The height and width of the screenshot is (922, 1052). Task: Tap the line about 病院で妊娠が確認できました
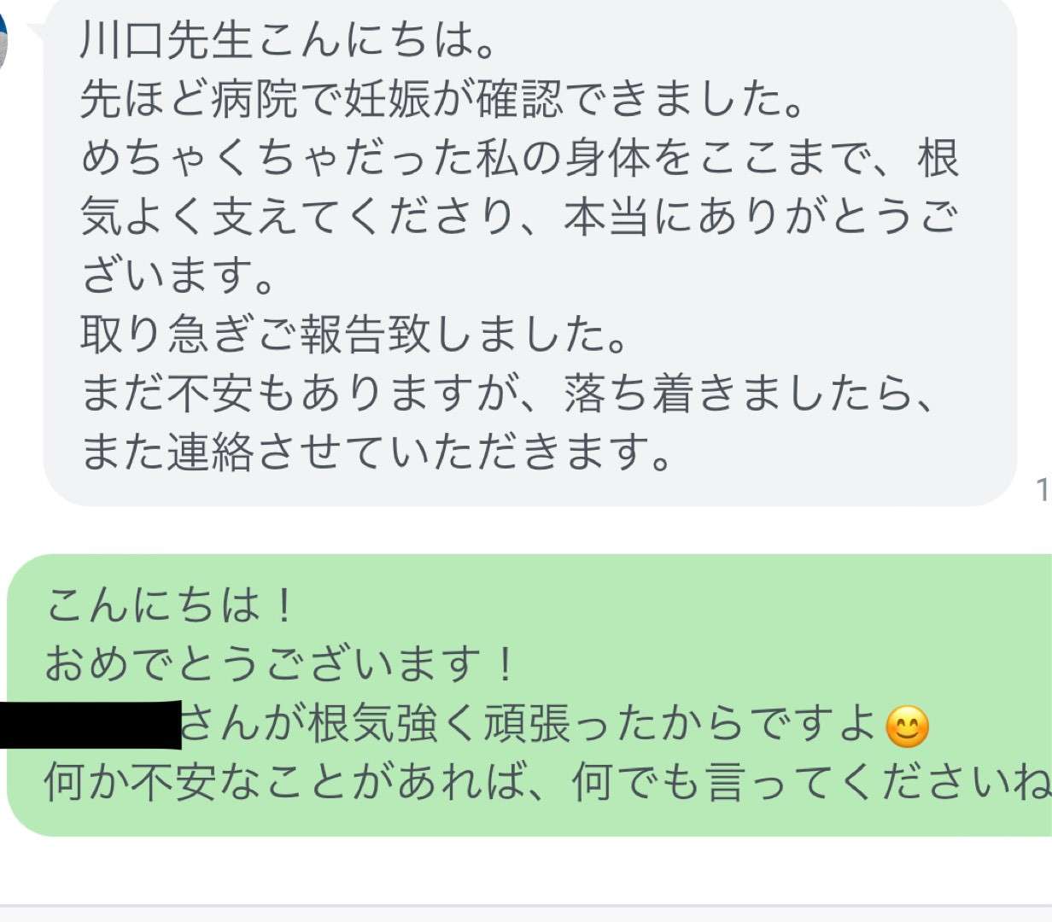(x=442, y=100)
